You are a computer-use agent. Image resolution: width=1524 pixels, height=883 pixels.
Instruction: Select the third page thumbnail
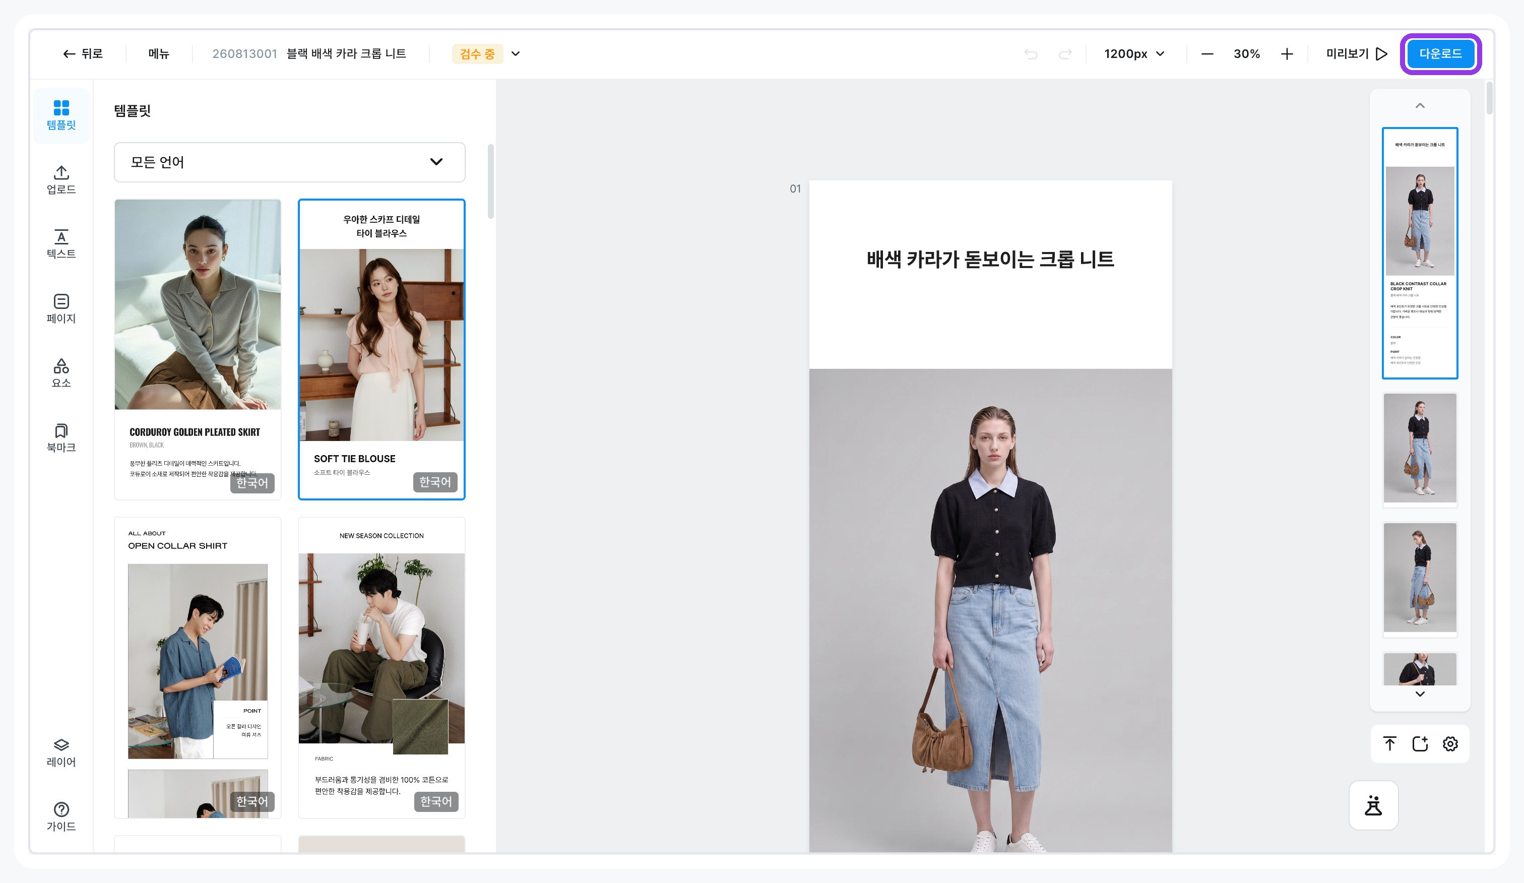click(1420, 580)
